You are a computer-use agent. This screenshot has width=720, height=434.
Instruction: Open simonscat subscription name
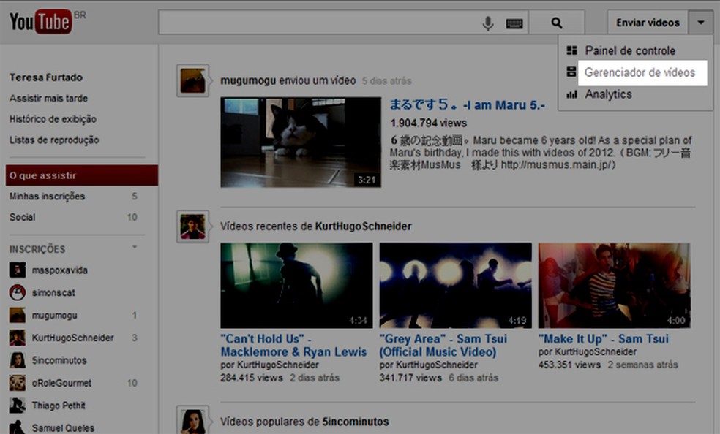[53, 292]
